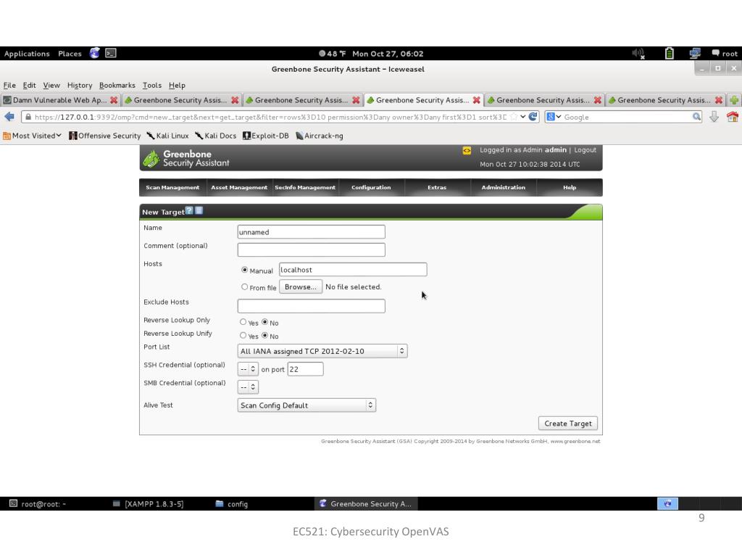Screen dimensions: 742x557
Task: Click in the SSH port field showing 22
Action: pyautogui.click(x=306, y=369)
